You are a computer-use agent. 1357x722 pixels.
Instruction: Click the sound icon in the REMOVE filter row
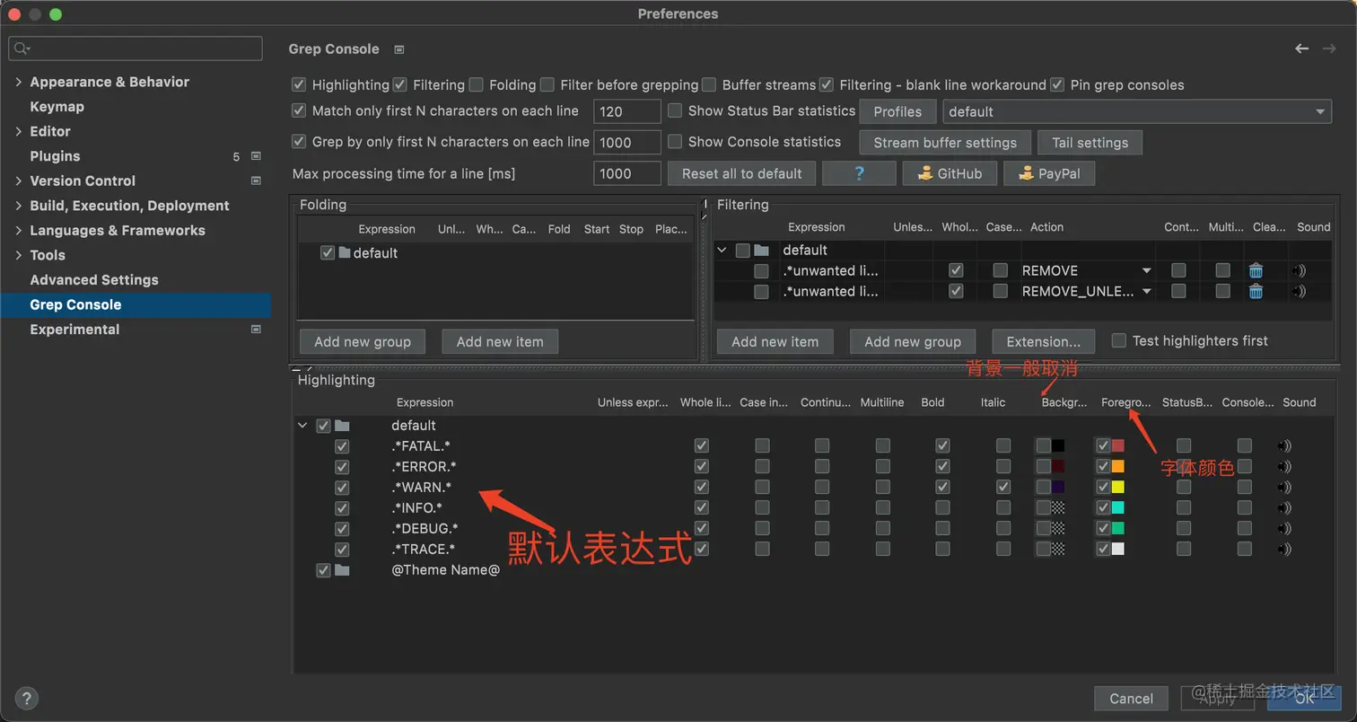click(1299, 270)
